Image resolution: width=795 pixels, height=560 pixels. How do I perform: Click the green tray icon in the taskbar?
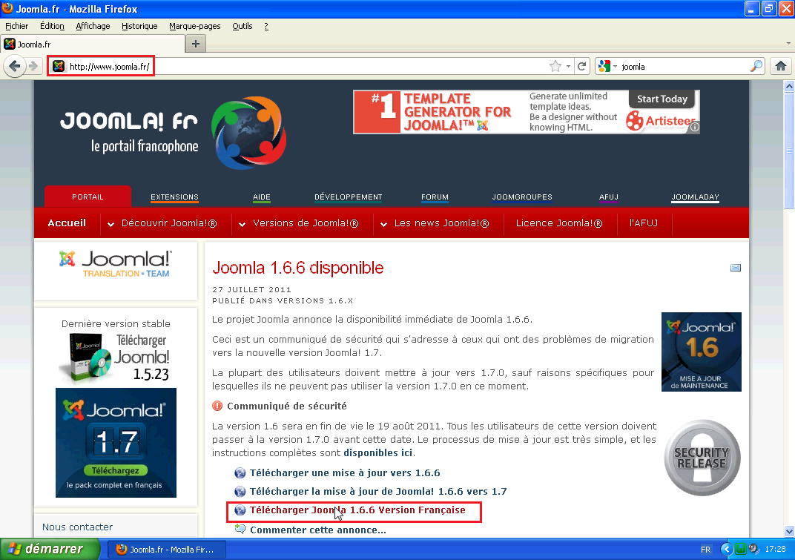(741, 549)
